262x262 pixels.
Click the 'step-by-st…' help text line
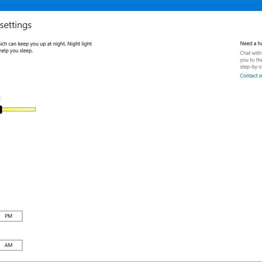pos(251,67)
